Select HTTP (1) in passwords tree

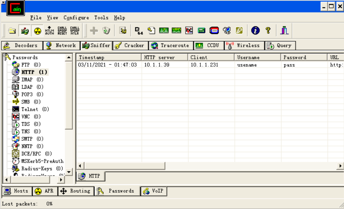pyautogui.click(x=34, y=72)
